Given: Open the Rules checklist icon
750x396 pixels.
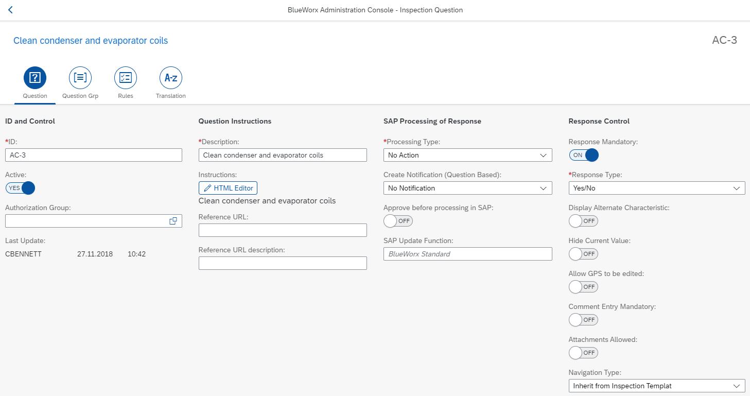Looking at the screenshot, I should 126,78.
